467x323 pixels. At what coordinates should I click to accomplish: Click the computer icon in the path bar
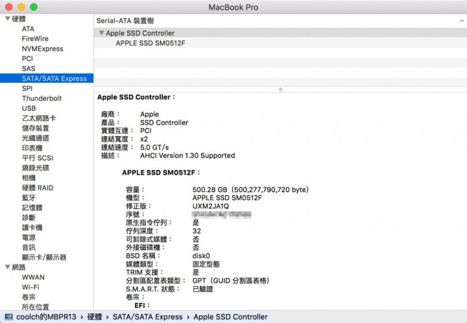8,317
